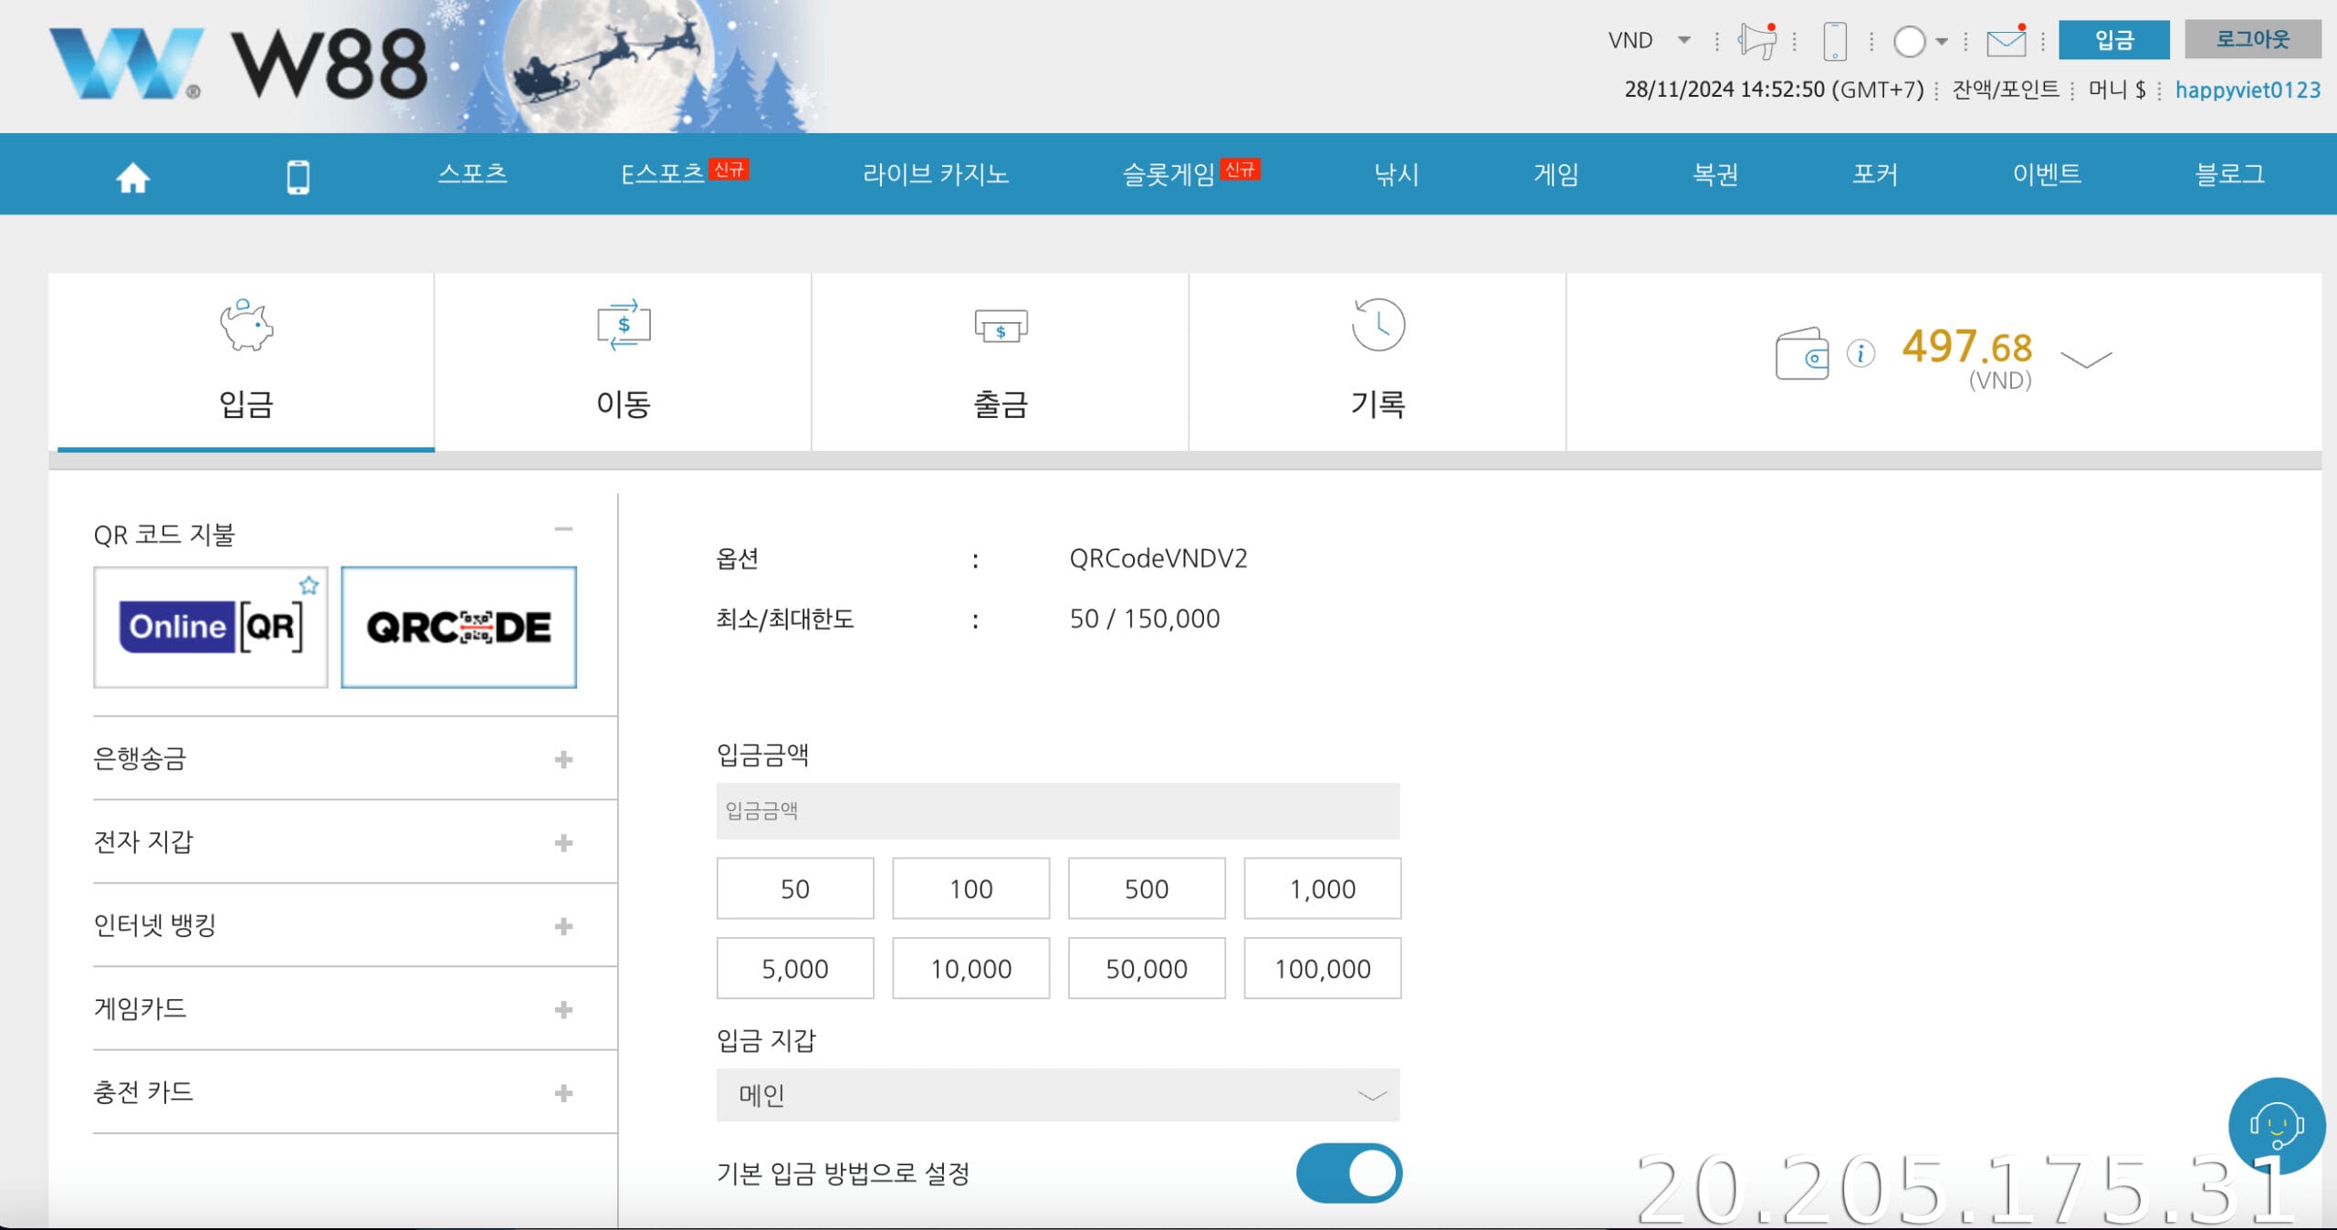
Task: Expand the 충전 카드 section
Action: (563, 1093)
